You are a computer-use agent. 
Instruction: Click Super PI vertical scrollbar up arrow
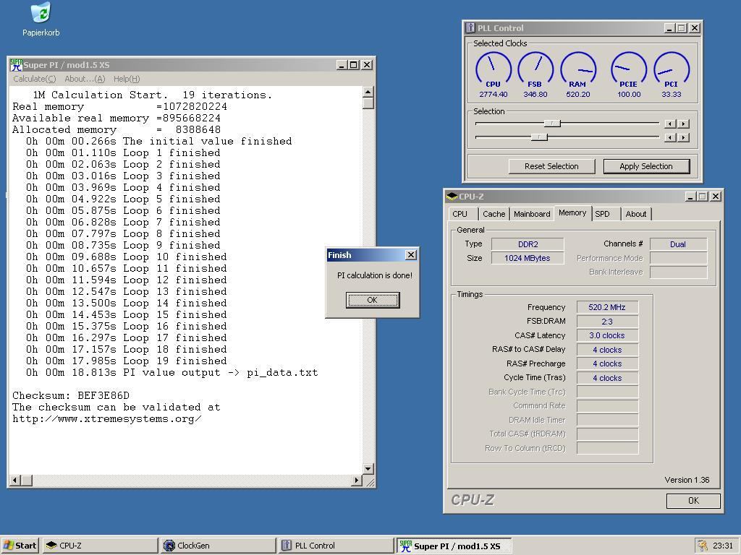click(x=368, y=92)
